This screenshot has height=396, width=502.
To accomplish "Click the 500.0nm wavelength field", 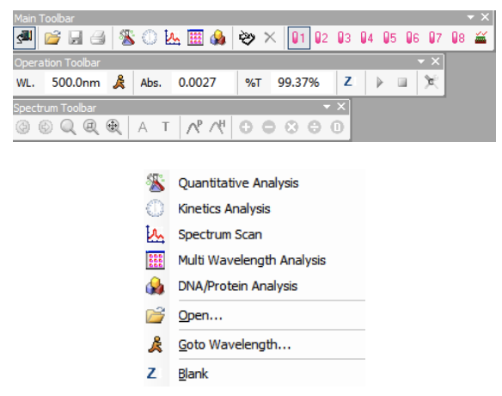I will coord(76,83).
